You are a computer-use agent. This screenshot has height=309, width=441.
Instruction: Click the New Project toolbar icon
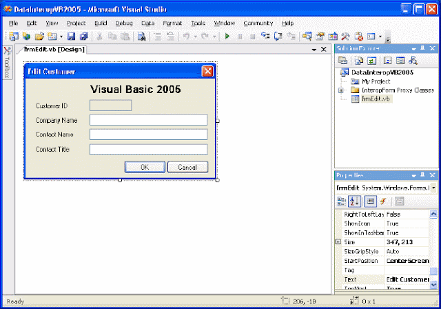[x=14, y=37]
